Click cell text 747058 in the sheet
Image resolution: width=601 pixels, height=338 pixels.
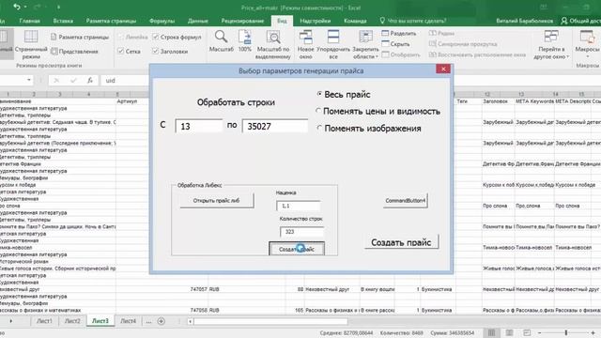point(198,310)
